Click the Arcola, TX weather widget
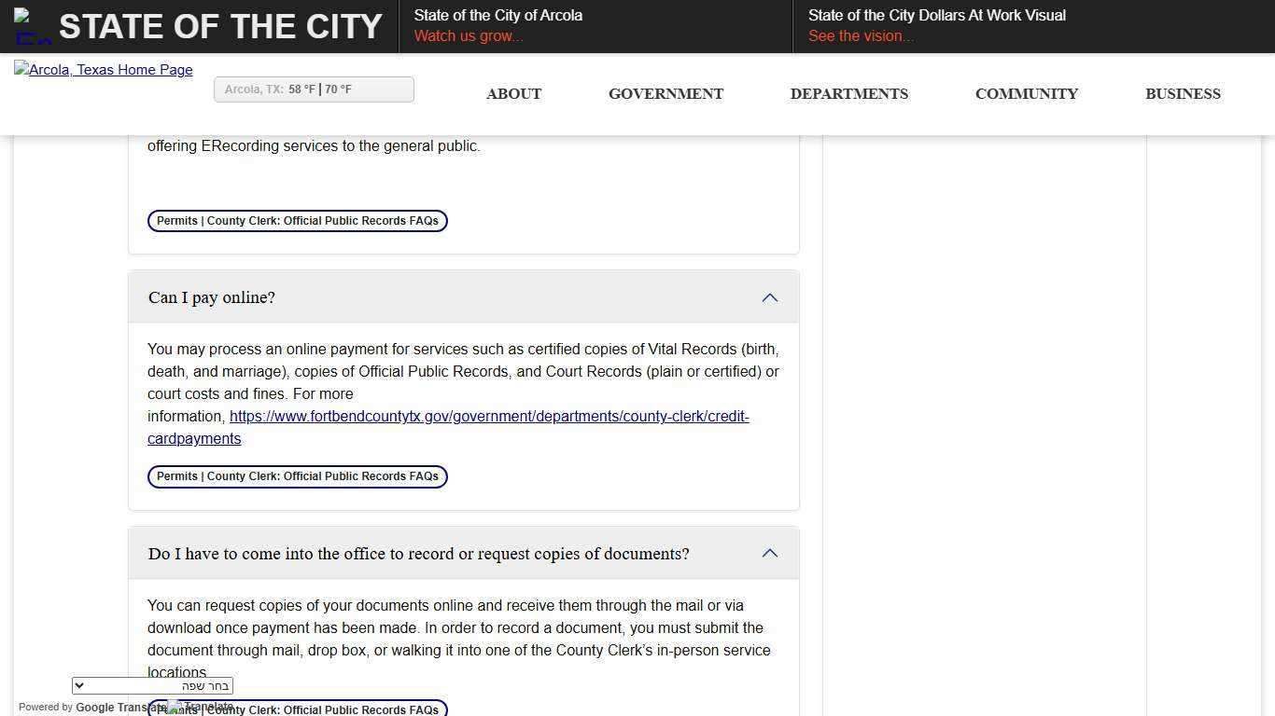Viewport: 1275px width, 716px height. pyautogui.click(x=314, y=89)
